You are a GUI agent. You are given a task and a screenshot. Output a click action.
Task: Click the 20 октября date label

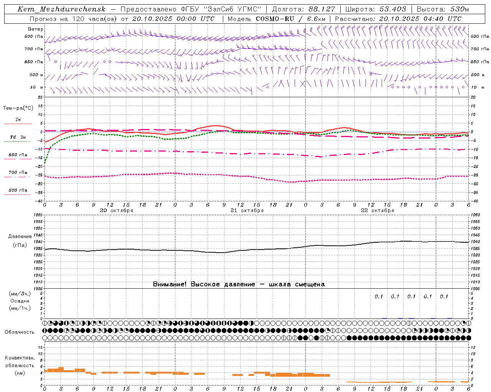click(117, 211)
